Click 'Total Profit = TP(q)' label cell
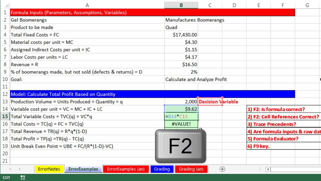 tap(87, 139)
